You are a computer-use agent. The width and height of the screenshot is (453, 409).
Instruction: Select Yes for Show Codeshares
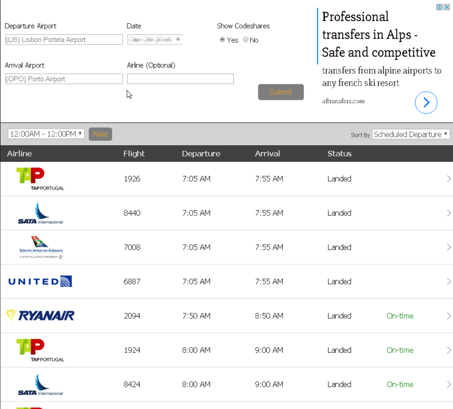[x=222, y=40]
